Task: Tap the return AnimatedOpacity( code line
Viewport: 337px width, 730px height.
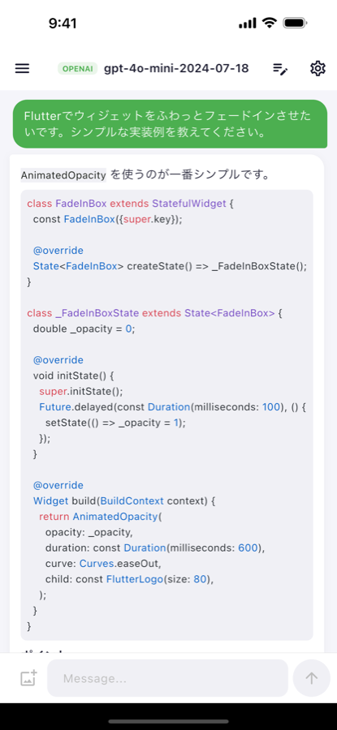Action: click(x=100, y=517)
